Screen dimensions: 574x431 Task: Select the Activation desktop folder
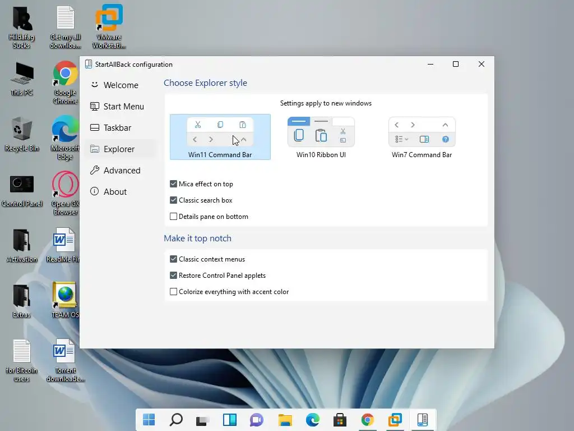point(22,246)
